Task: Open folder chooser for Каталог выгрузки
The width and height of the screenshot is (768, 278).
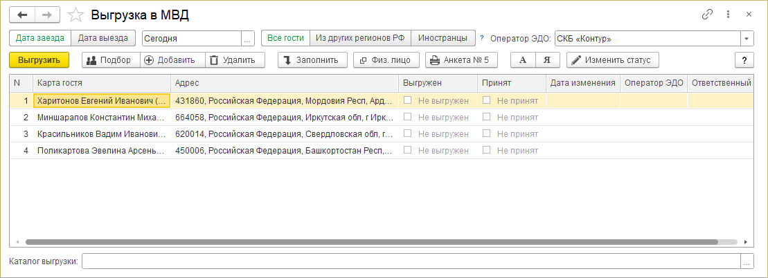Action: click(x=747, y=261)
